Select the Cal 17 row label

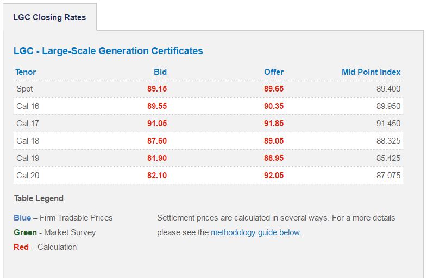coord(28,124)
